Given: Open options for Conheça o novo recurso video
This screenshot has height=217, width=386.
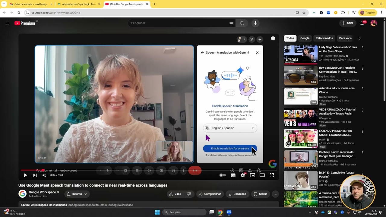Looking at the screenshot, I should click(x=362, y=153).
